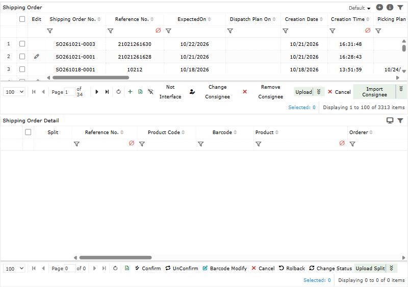408x287 pixels.
Task: Click the detail grid page number field
Action: coord(70,268)
